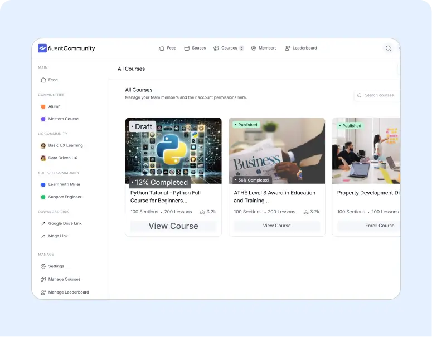Click Enroll Course on Property Development card

379,226
